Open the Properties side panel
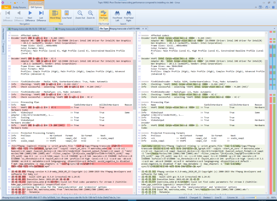The height and width of the screenshot is (201, 277). [x=3, y=48]
